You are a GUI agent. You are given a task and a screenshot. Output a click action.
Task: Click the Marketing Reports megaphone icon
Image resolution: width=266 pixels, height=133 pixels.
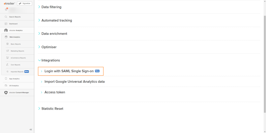pyautogui.click(x=8, y=51)
